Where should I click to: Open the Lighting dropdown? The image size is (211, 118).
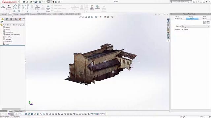(x=196, y=26)
